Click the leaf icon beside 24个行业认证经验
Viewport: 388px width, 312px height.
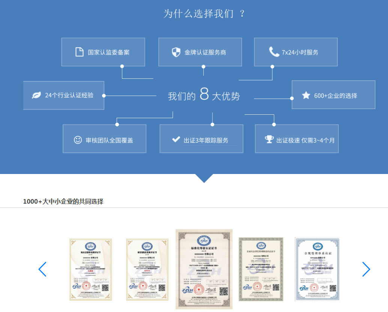point(36,95)
